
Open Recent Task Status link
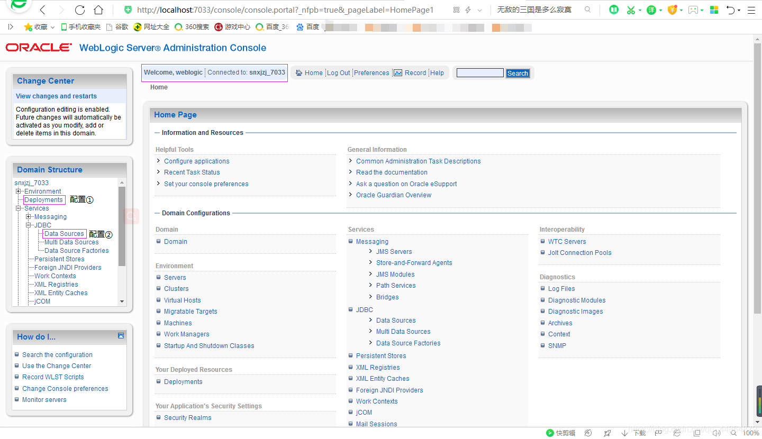[x=192, y=172]
